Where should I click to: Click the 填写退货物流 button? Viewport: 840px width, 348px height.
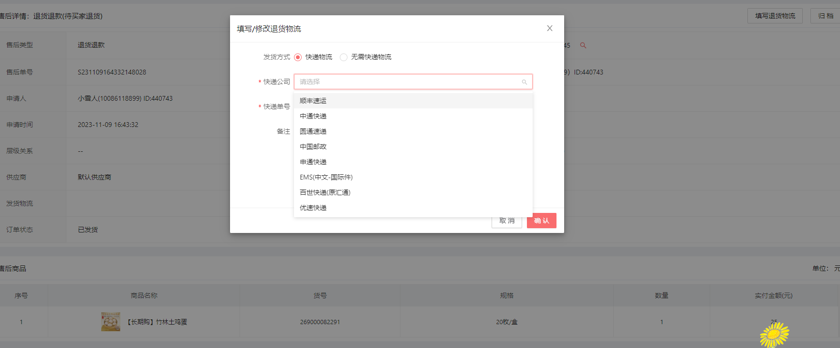point(775,16)
